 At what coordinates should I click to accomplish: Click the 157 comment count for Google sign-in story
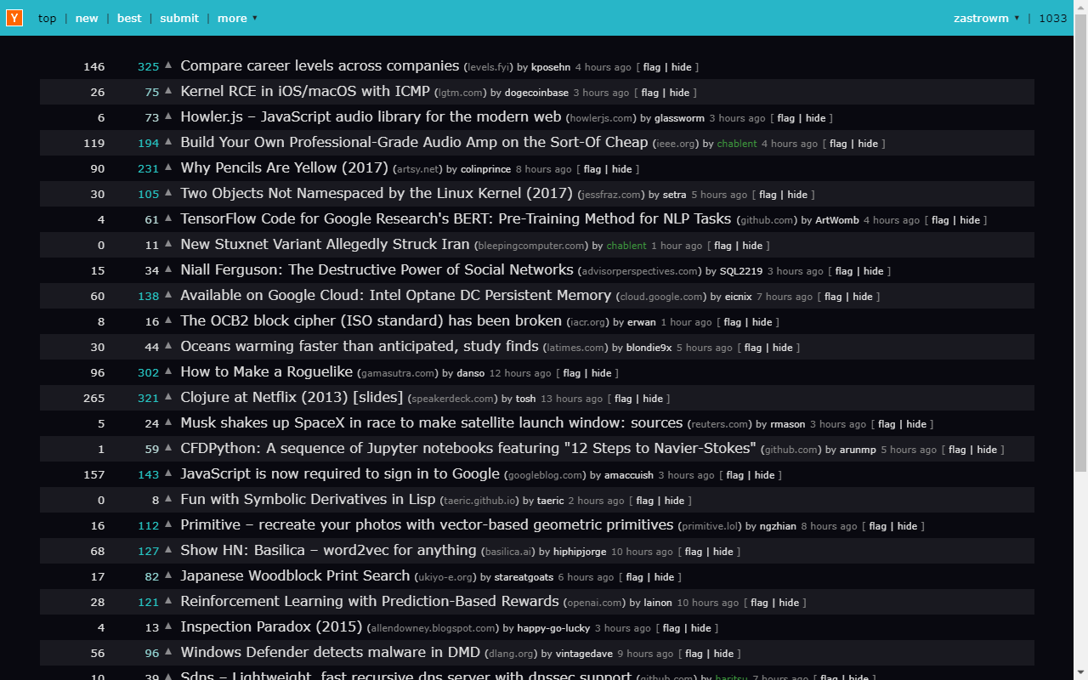click(94, 475)
